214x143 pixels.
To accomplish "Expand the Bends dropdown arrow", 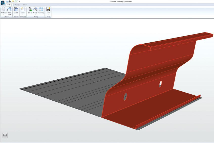I will pos(30,14).
